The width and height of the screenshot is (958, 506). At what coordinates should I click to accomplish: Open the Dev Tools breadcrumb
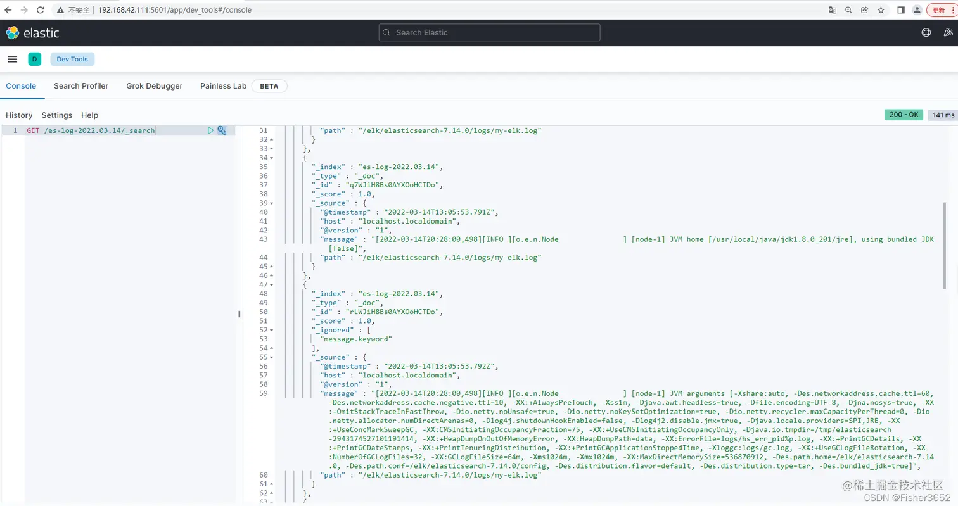coord(72,59)
